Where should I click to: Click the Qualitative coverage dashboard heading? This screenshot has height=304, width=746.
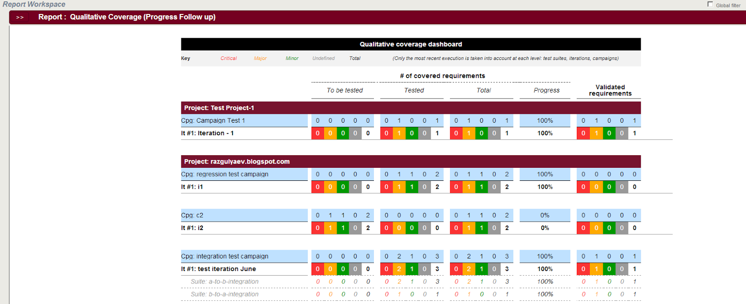[x=411, y=44]
